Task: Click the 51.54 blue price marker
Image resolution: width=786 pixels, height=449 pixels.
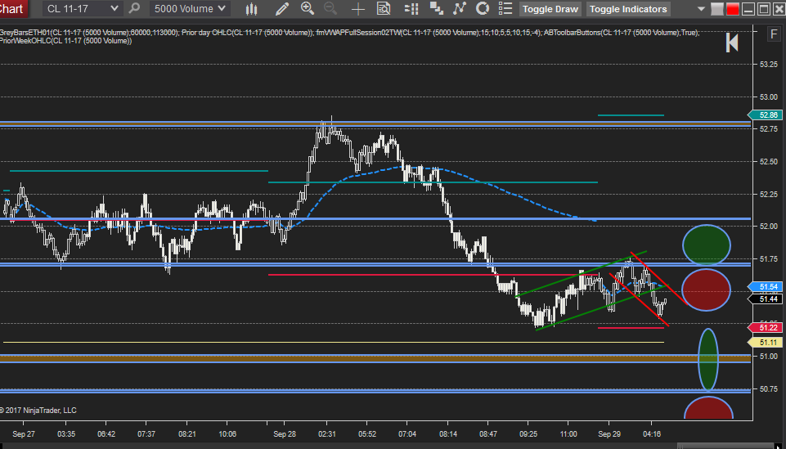Action: tap(766, 286)
